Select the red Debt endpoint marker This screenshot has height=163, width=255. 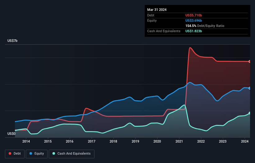coord(250,61)
